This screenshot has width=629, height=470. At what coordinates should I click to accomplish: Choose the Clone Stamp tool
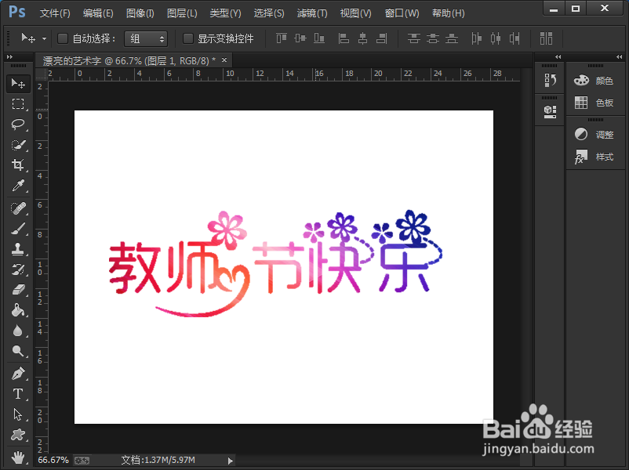18,249
